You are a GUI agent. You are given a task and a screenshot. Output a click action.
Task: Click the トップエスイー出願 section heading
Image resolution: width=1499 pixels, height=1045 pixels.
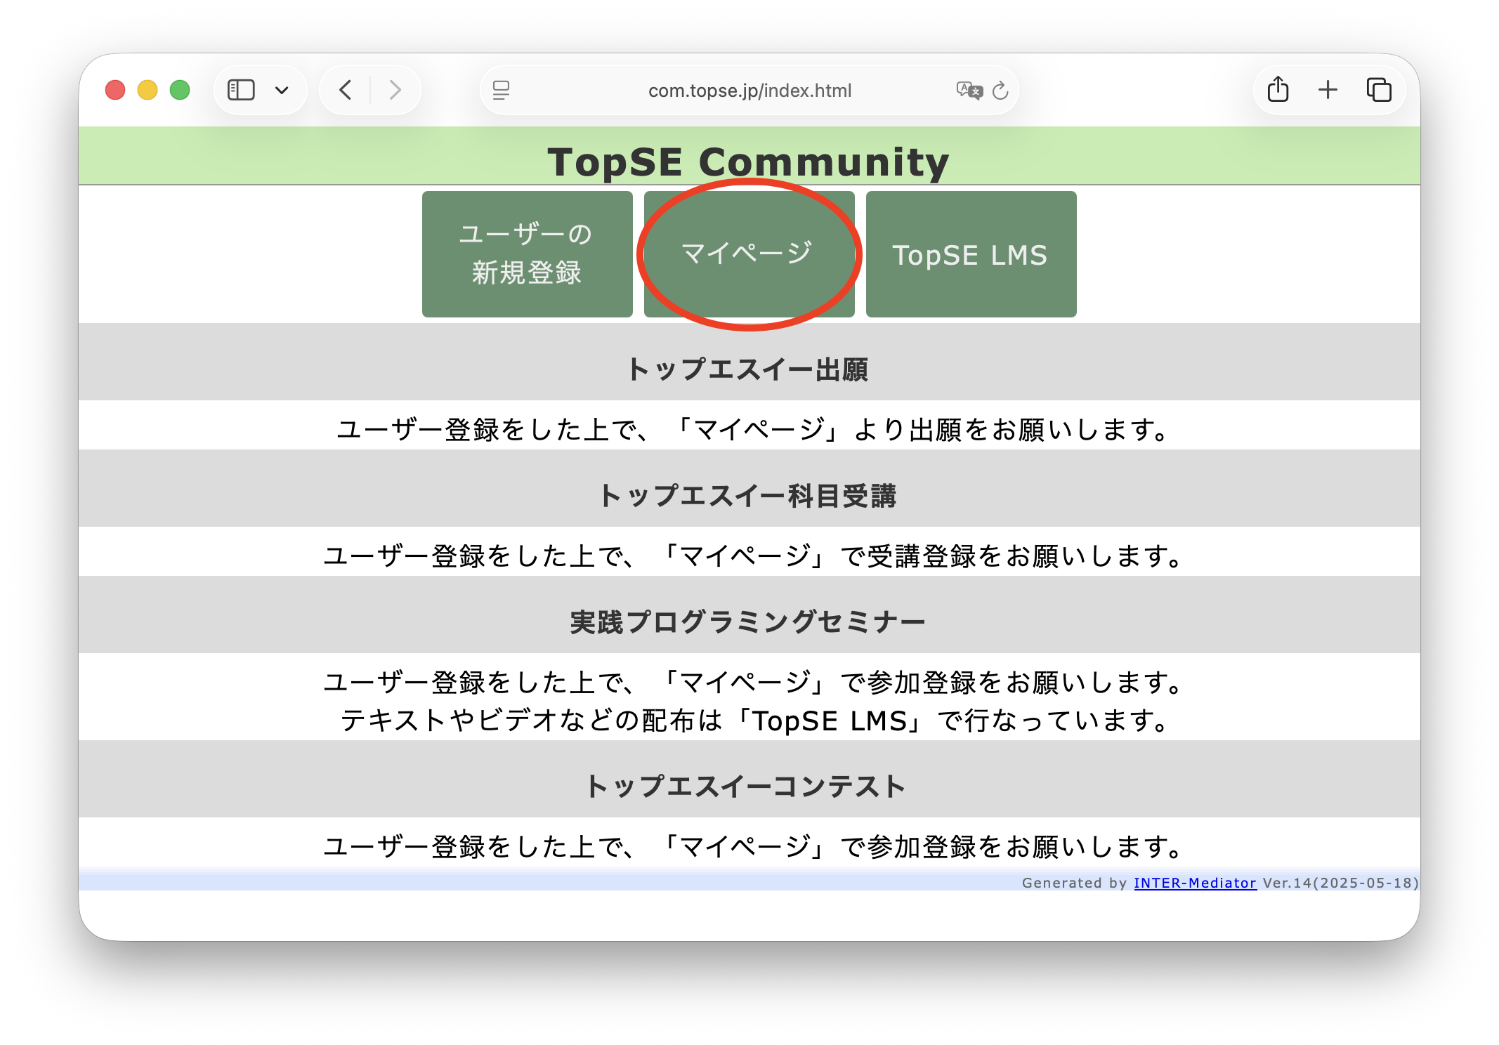[x=749, y=369]
